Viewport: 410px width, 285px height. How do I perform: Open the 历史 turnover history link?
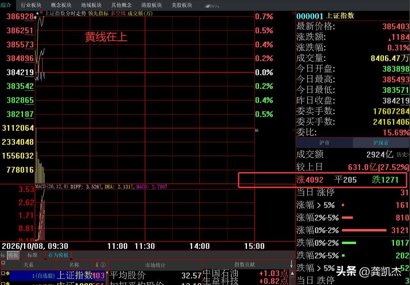pyautogui.click(x=403, y=155)
